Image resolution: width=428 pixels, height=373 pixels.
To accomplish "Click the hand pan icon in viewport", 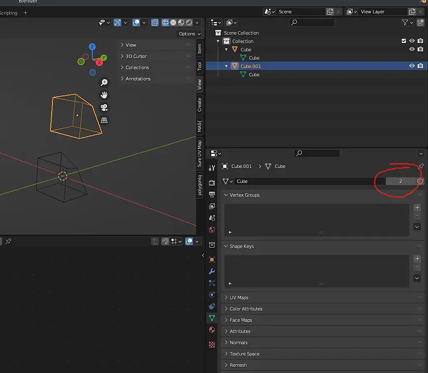I will 104,95.
